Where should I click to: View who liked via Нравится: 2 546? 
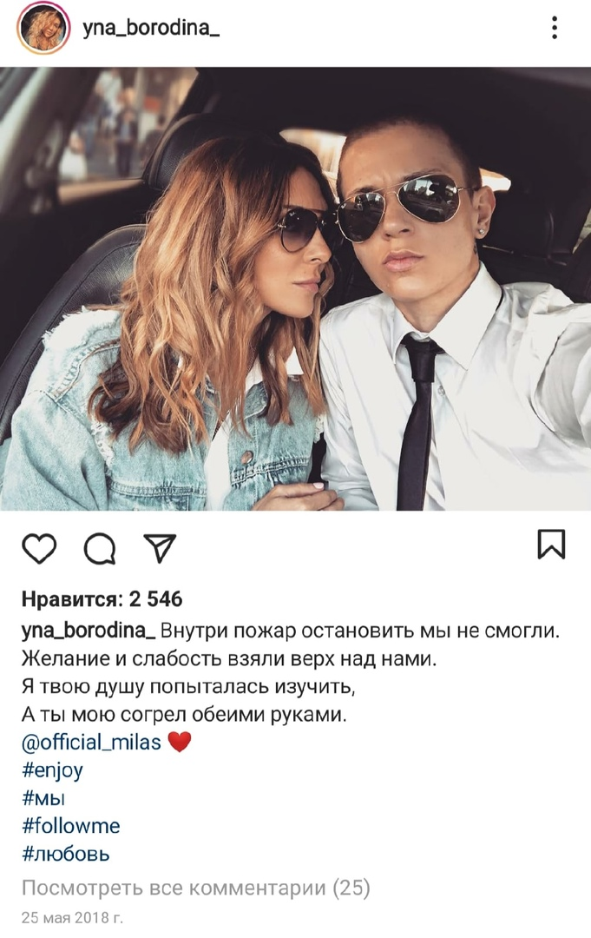pyautogui.click(x=102, y=598)
